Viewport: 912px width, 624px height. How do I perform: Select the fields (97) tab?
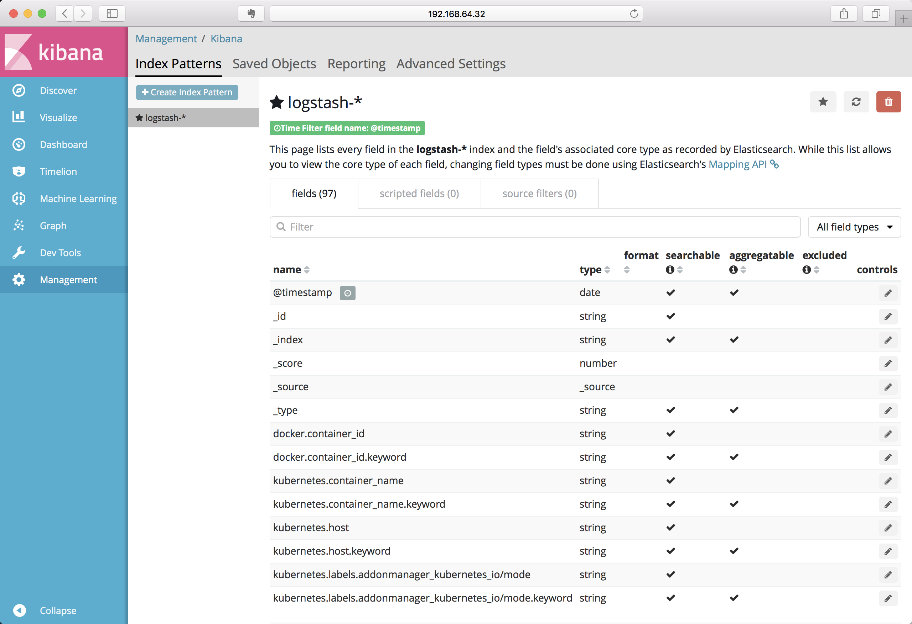[314, 194]
